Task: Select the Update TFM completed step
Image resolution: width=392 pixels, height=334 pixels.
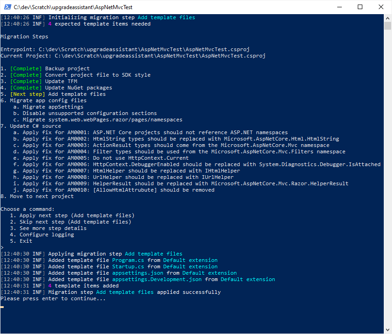Action: click(x=43, y=81)
